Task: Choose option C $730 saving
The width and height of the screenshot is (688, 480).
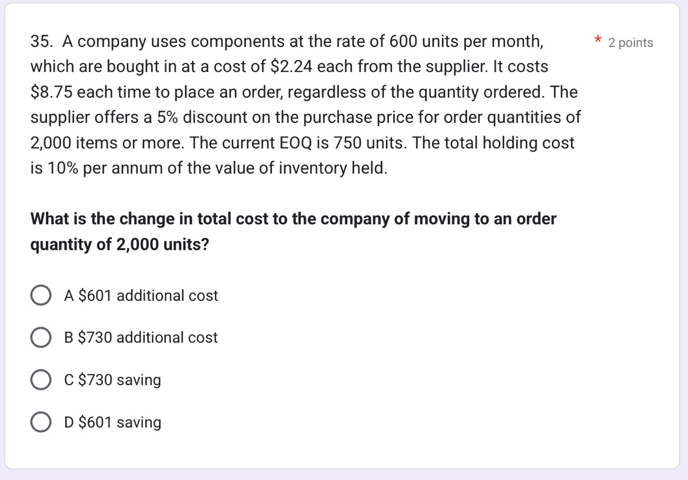Action: click(112, 380)
